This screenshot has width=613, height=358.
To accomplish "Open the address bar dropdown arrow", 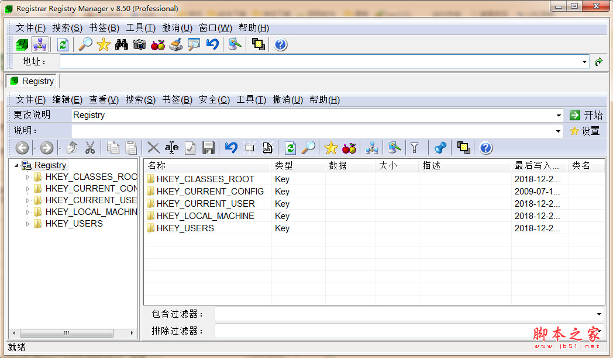I will pyautogui.click(x=584, y=62).
